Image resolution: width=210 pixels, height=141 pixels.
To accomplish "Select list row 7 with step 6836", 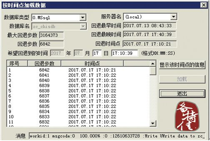I will [78, 101].
